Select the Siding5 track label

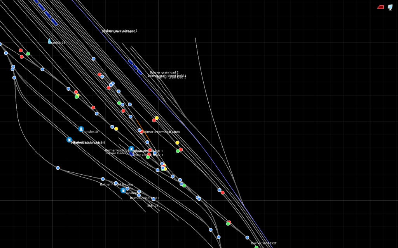[153, 205]
